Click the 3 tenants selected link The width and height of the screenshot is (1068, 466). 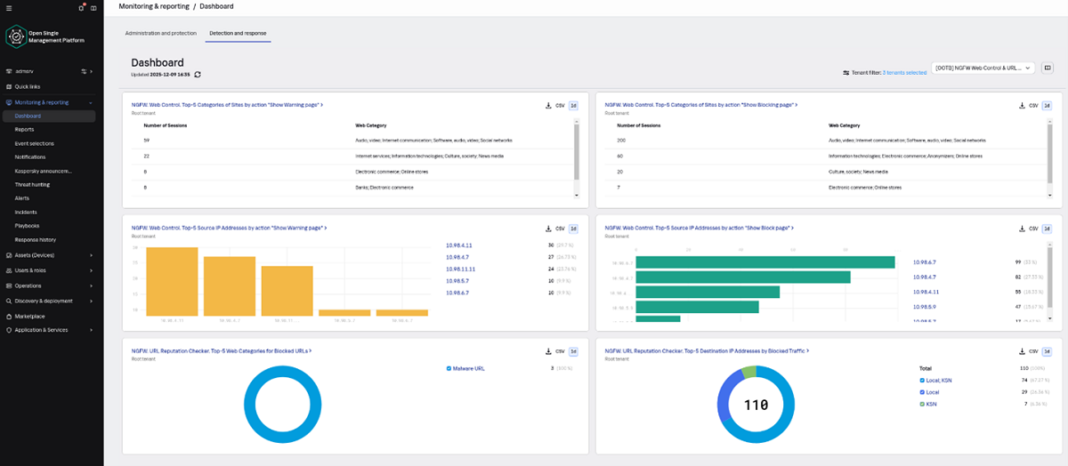[903, 72]
